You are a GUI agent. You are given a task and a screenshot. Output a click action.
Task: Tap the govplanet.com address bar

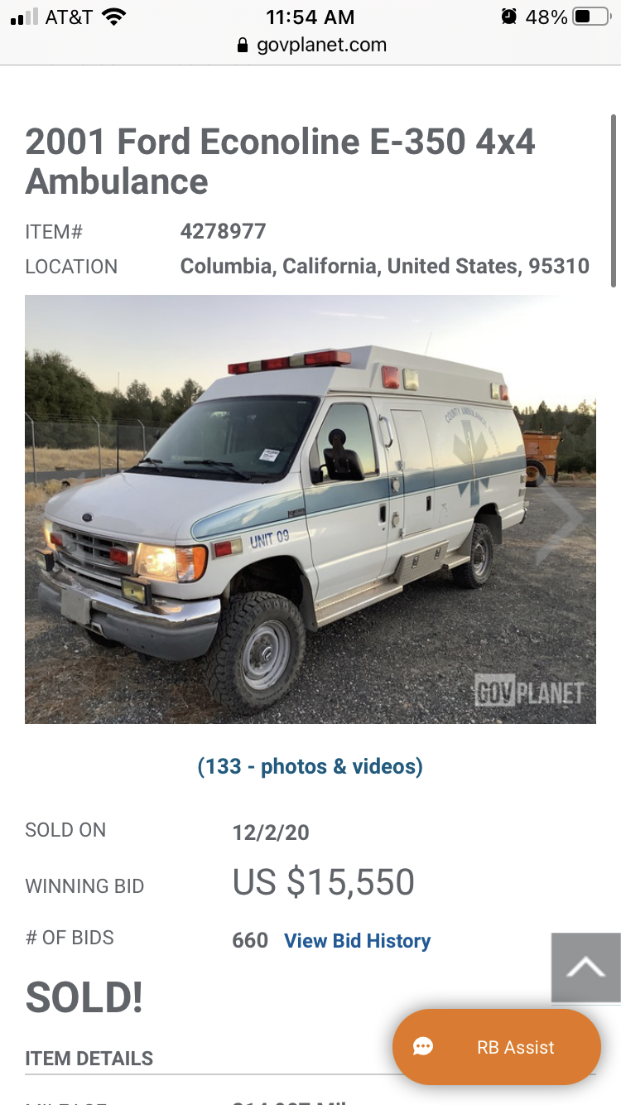[310, 45]
